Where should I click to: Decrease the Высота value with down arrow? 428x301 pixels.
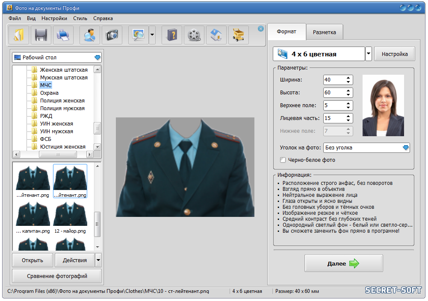coord(348,95)
